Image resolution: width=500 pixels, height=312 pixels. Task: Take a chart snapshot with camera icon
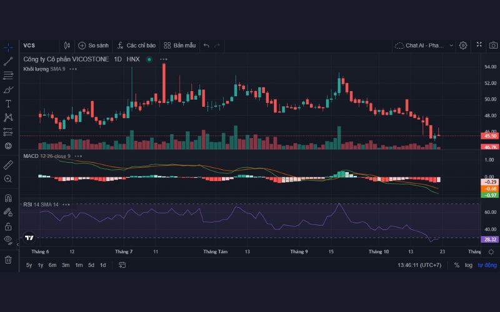pyautogui.click(x=492, y=46)
